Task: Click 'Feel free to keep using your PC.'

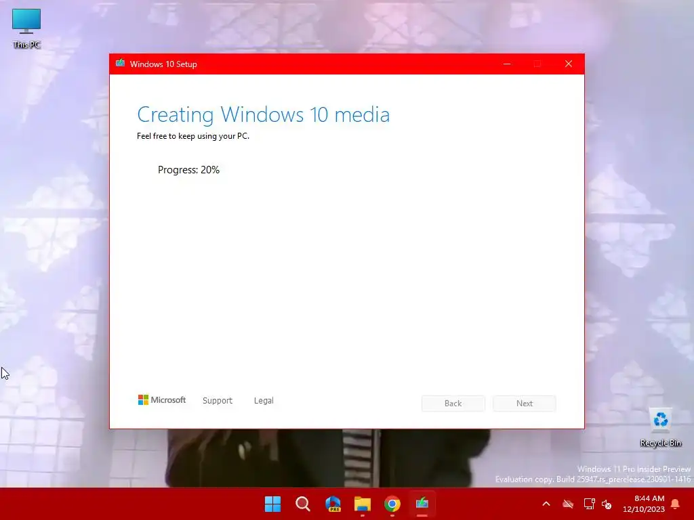Action: pos(193,136)
